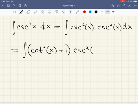Screen dimensions: 138x104
Task: Select the Pen tool
Action: click(x=21, y=12)
